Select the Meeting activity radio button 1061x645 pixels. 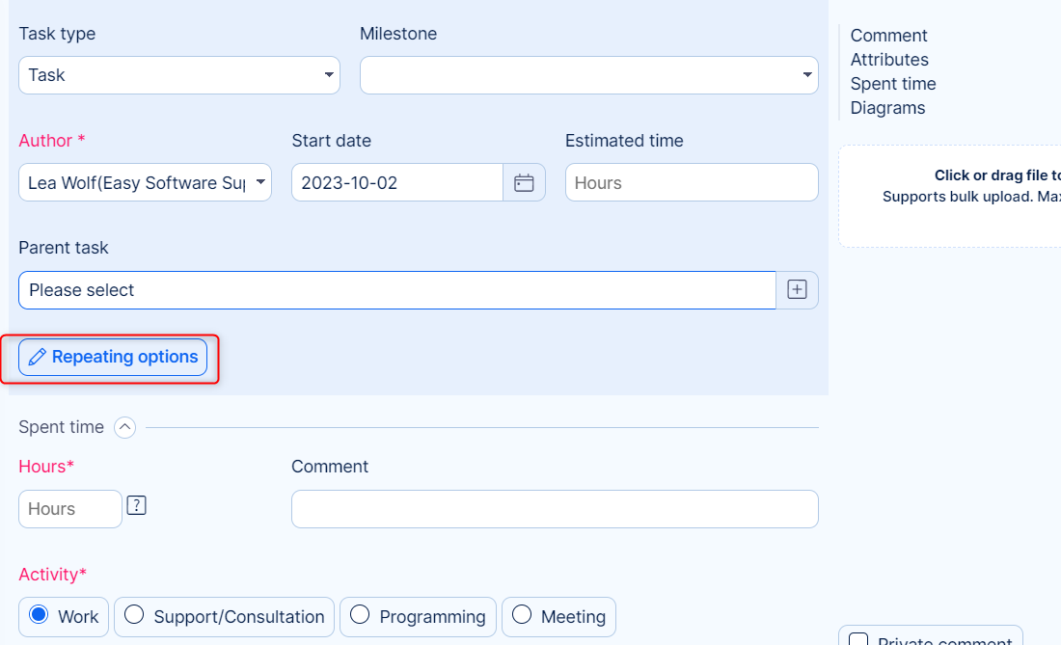tap(522, 615)
